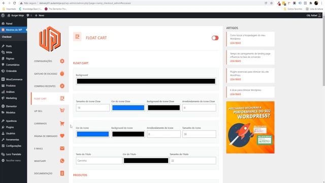Edit Tamanho do Ícone field

coord(199,134)
